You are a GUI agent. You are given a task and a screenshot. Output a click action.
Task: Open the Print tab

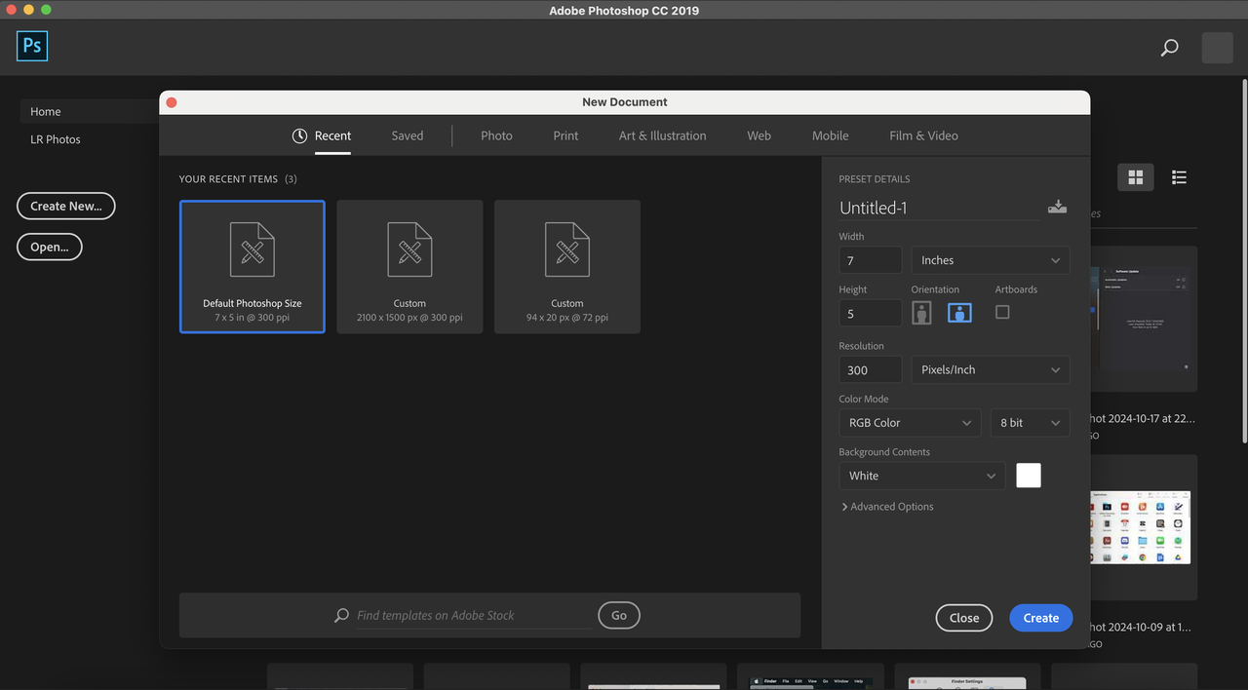click(565, 135)
